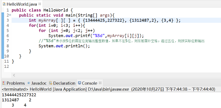221x108 pixels.
Task: Close the Console view tab
Action: pos(100,83)
